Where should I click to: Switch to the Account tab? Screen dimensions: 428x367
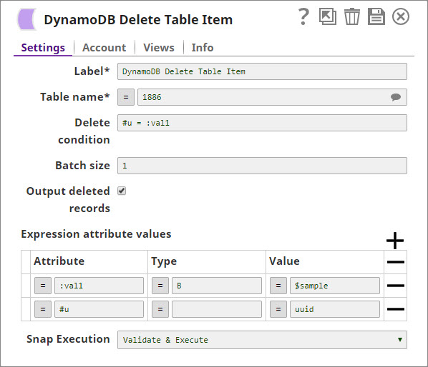click(104, 48)
